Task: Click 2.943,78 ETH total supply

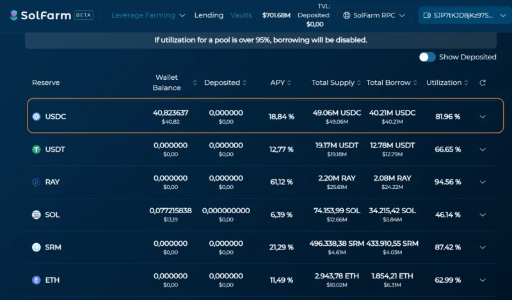Action: coord(337,276)
